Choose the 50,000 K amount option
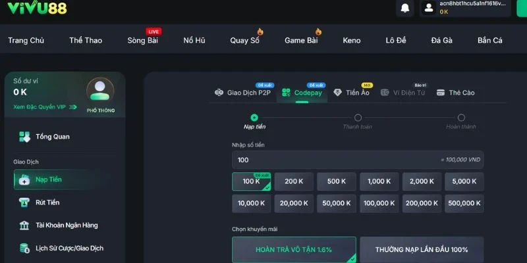Viewport: 527px width, 263px height. [x=336, y=204]
